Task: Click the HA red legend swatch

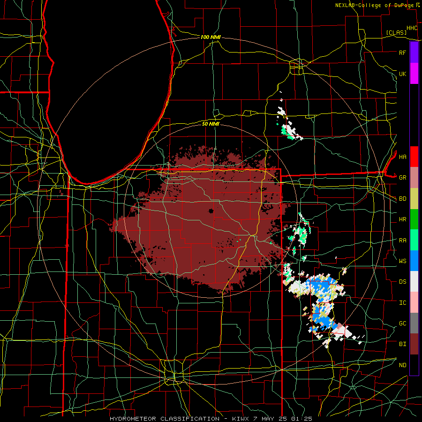Action: [x=414, y=157]
